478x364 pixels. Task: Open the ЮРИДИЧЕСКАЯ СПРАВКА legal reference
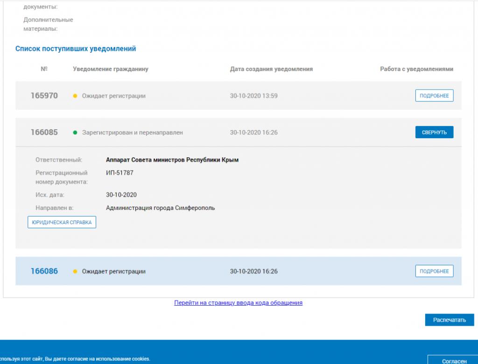[x=62, y=222]
